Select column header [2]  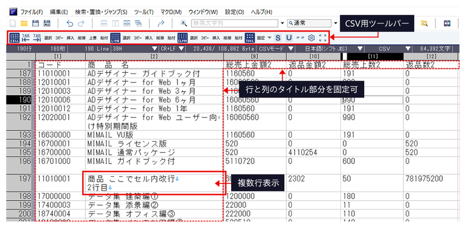click(154, 56)
